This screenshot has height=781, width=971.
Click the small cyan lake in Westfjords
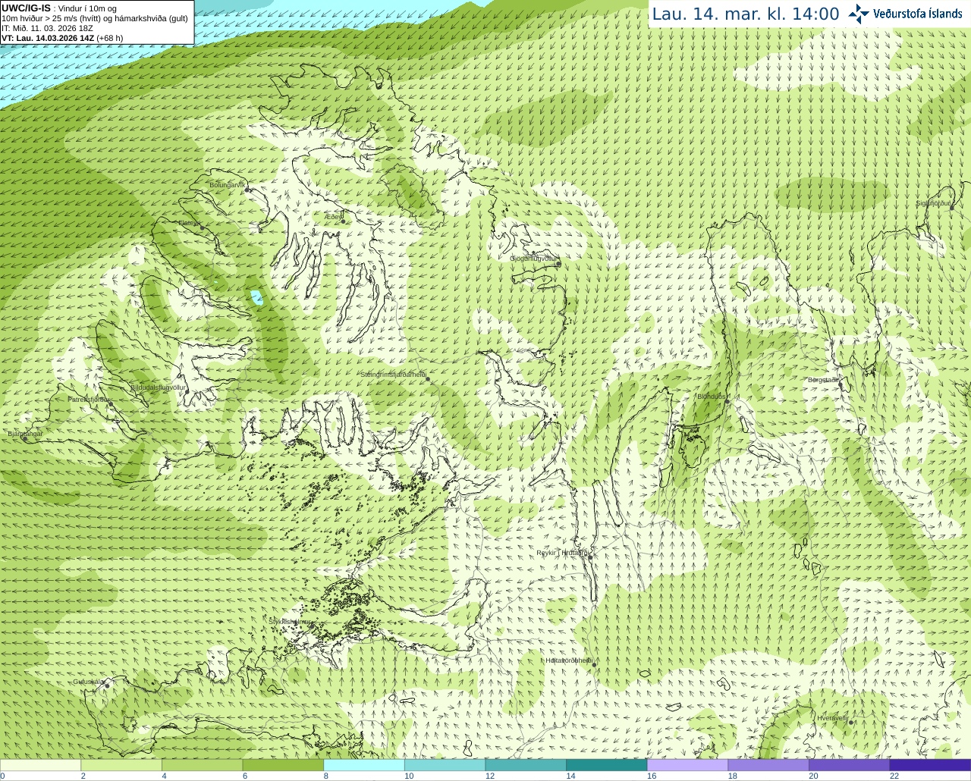coord(257,297)
